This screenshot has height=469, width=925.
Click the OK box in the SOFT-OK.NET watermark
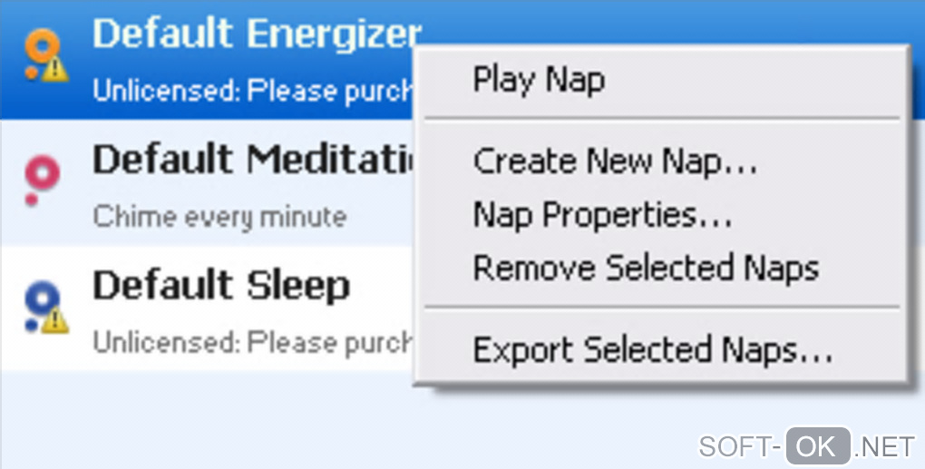(818, 446)
